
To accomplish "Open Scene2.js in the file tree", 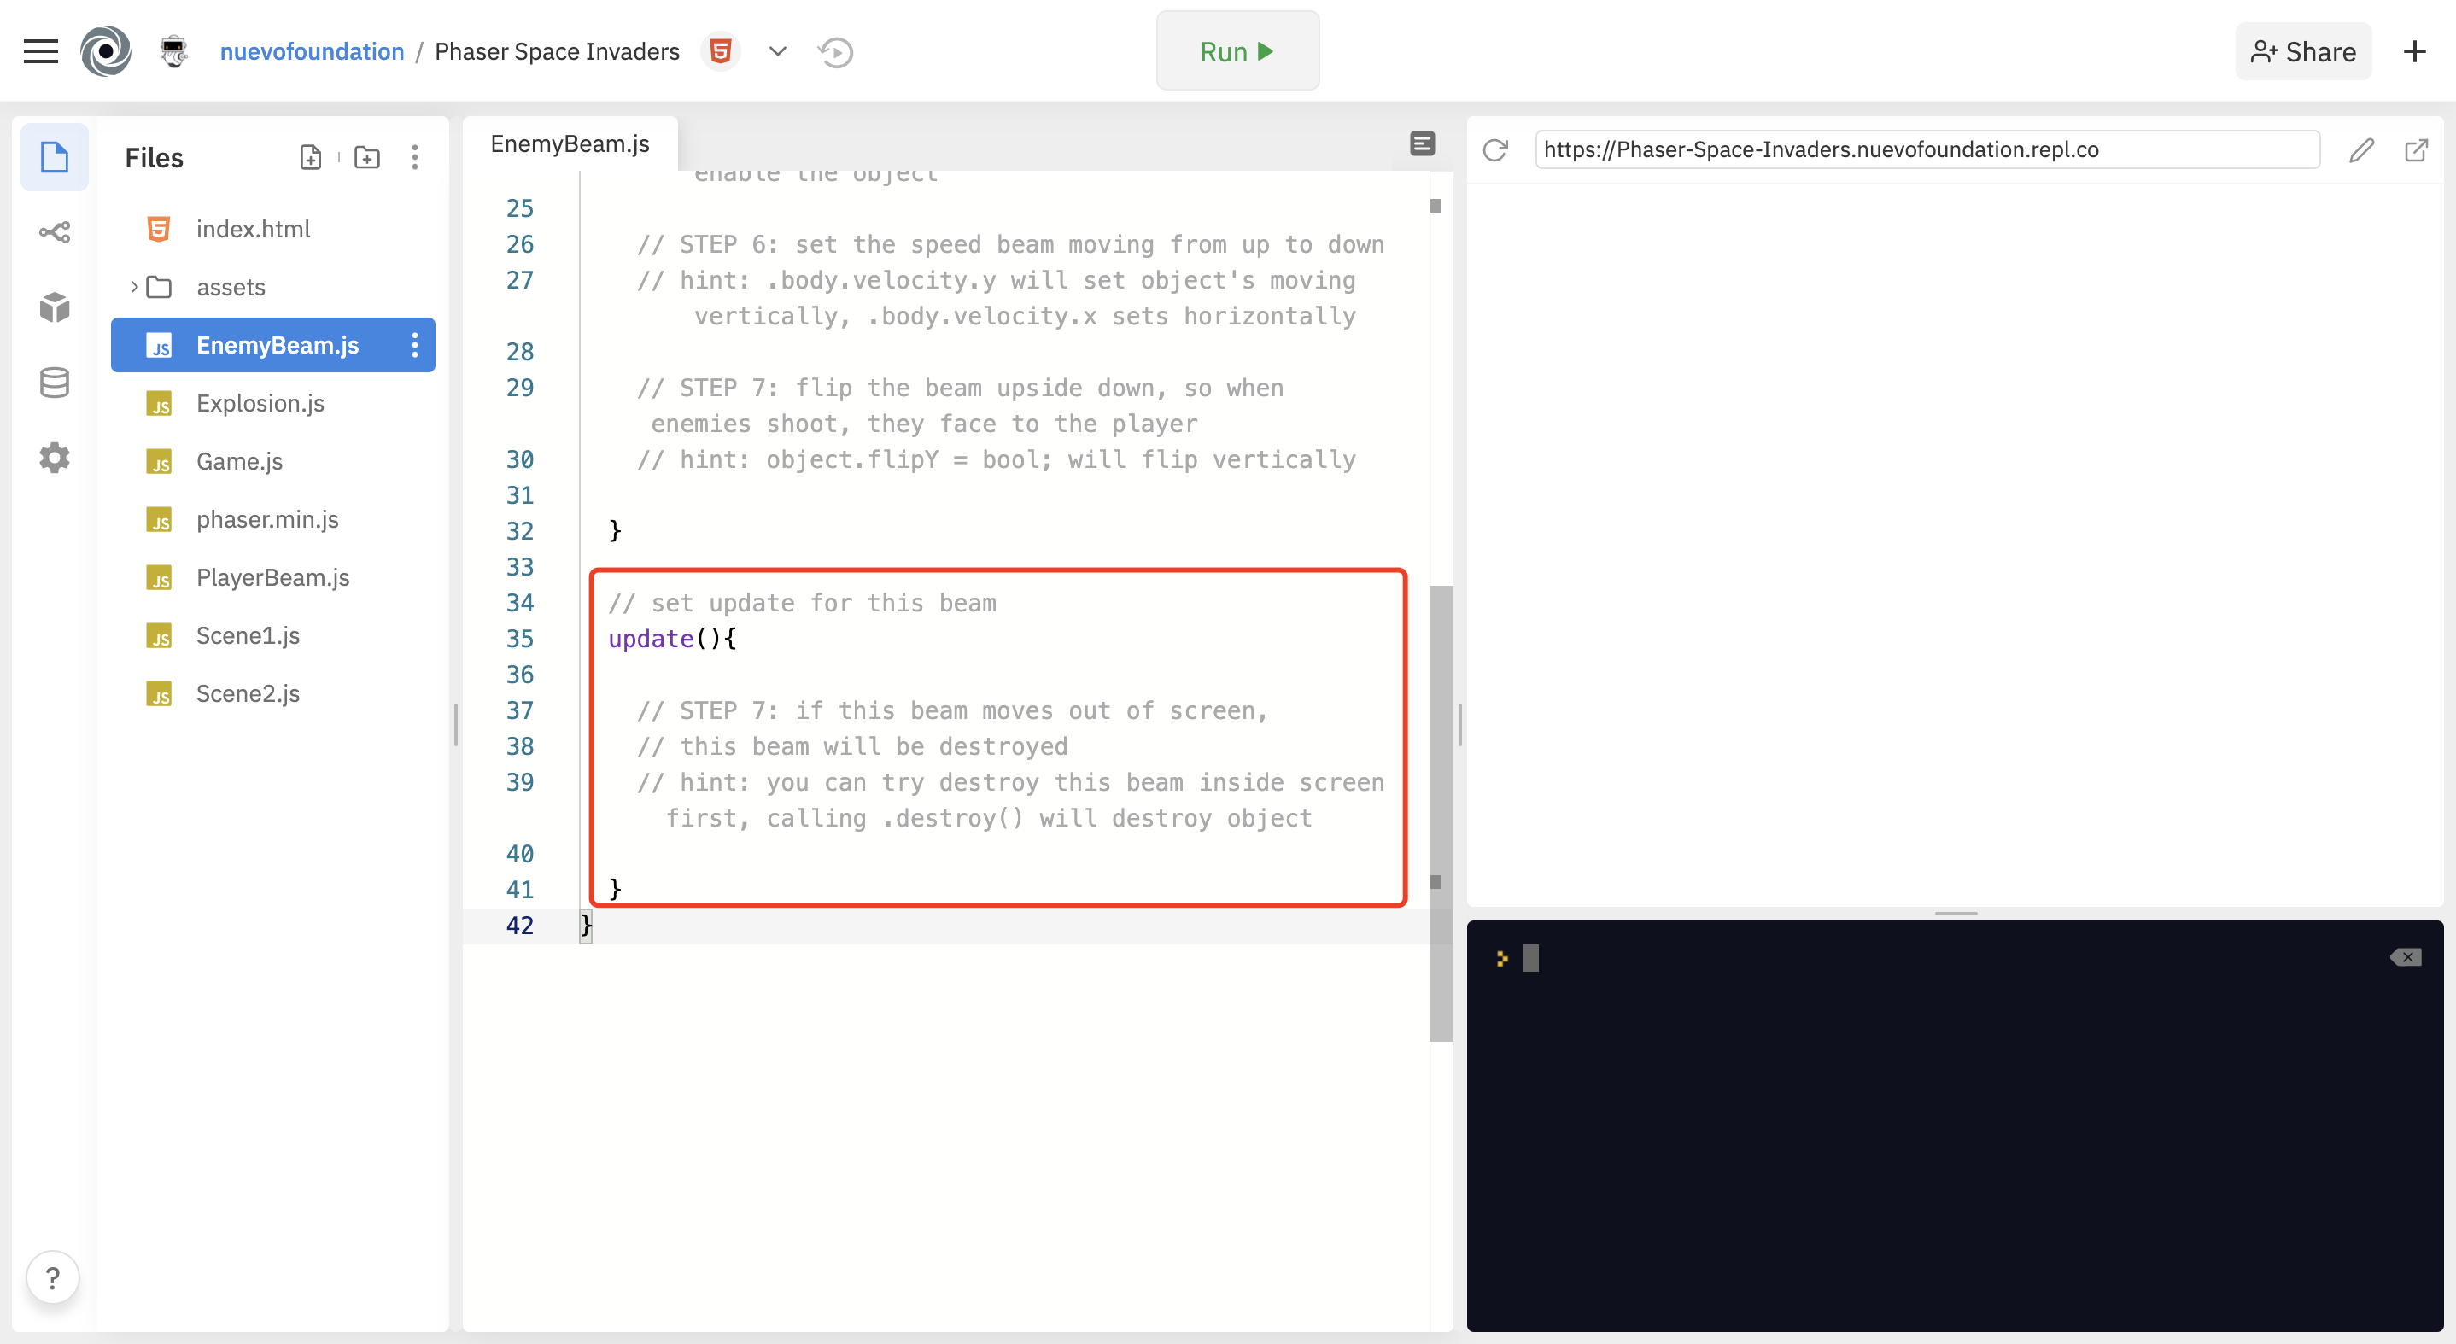I will (248, 693).
